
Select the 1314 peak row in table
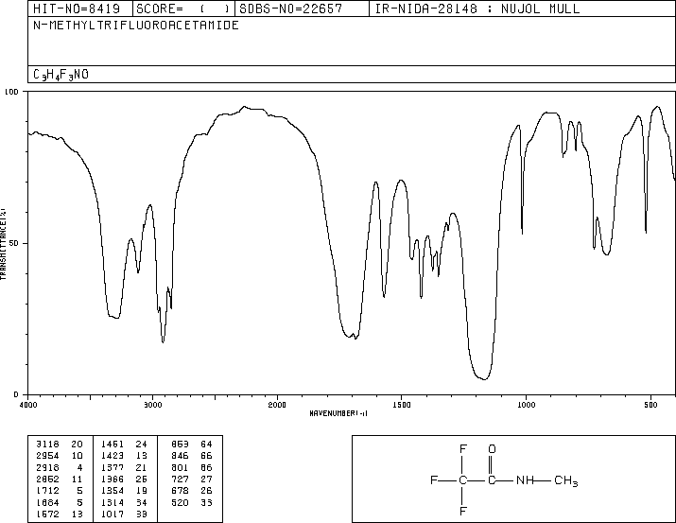pyautogui.click(x=124, y=502)
